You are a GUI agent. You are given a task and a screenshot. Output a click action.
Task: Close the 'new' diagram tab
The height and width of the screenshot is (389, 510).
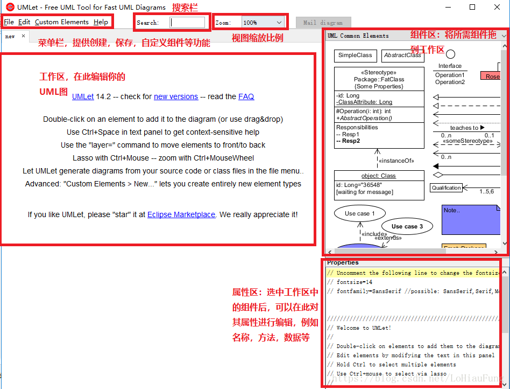click(x=24, y=36)
